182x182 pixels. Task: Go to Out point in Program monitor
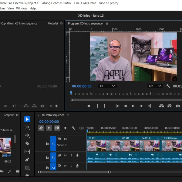click(x=149, y=106)
